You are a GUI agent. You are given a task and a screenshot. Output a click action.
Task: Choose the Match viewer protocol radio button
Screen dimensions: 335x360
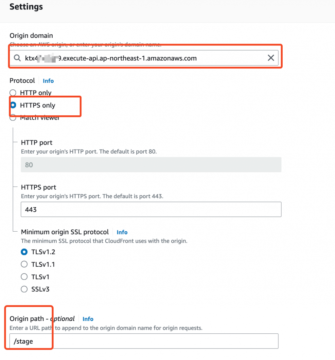tap(13, 118)
